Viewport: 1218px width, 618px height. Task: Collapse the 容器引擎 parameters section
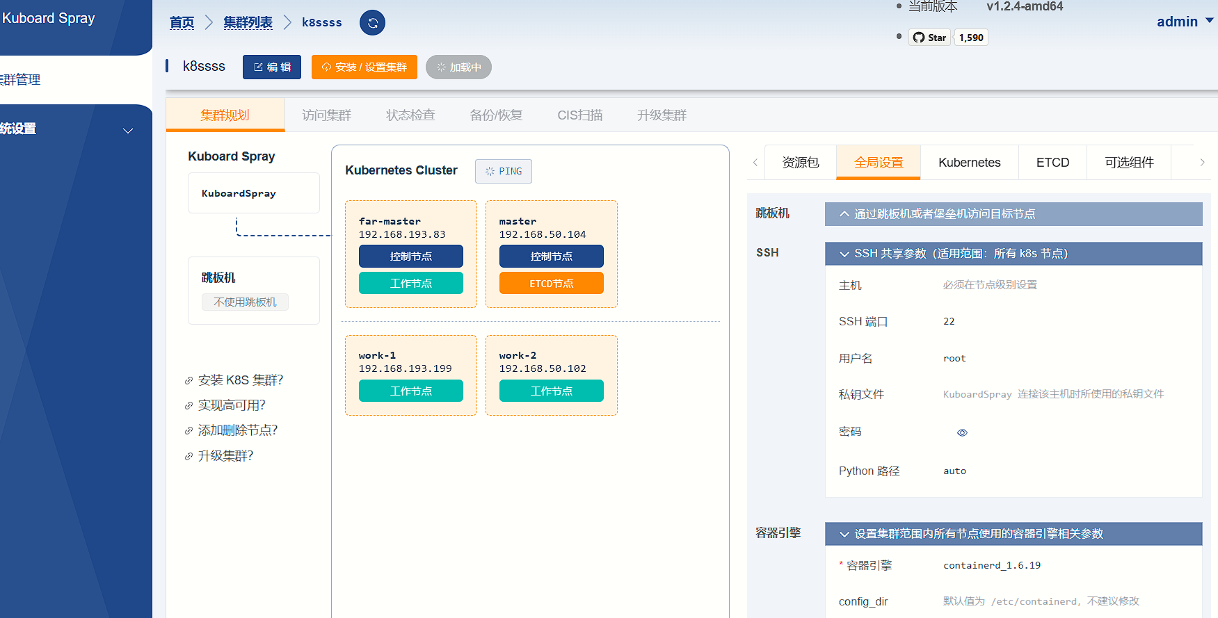click(1013, 534)
